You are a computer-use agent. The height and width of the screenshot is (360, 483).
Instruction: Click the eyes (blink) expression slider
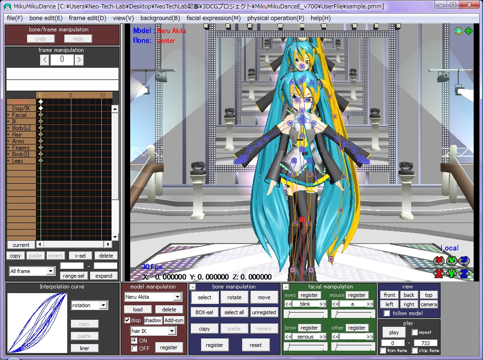[306, 314]
